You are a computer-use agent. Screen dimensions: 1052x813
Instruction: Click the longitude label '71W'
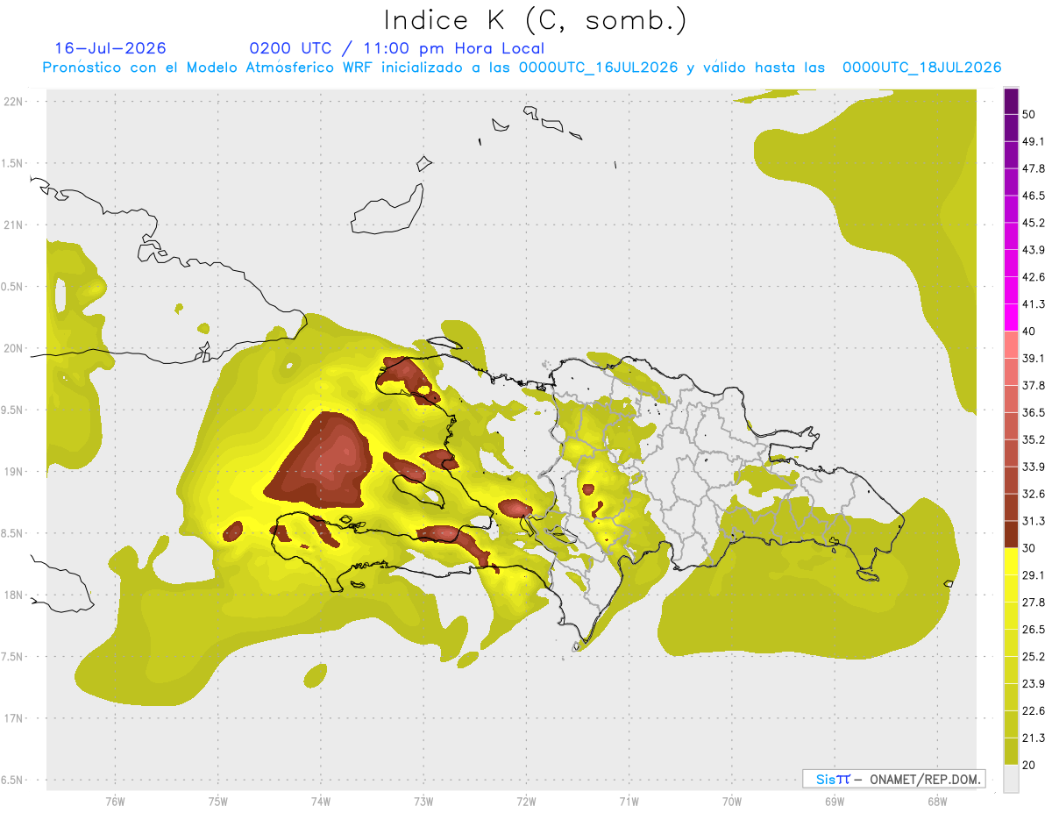coord(629,802)
